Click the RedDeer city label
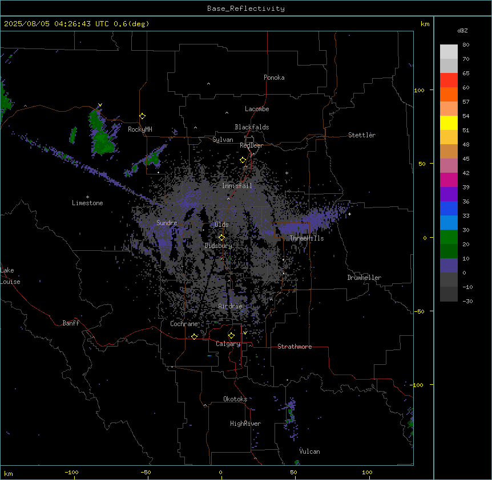 coord(251,145)
